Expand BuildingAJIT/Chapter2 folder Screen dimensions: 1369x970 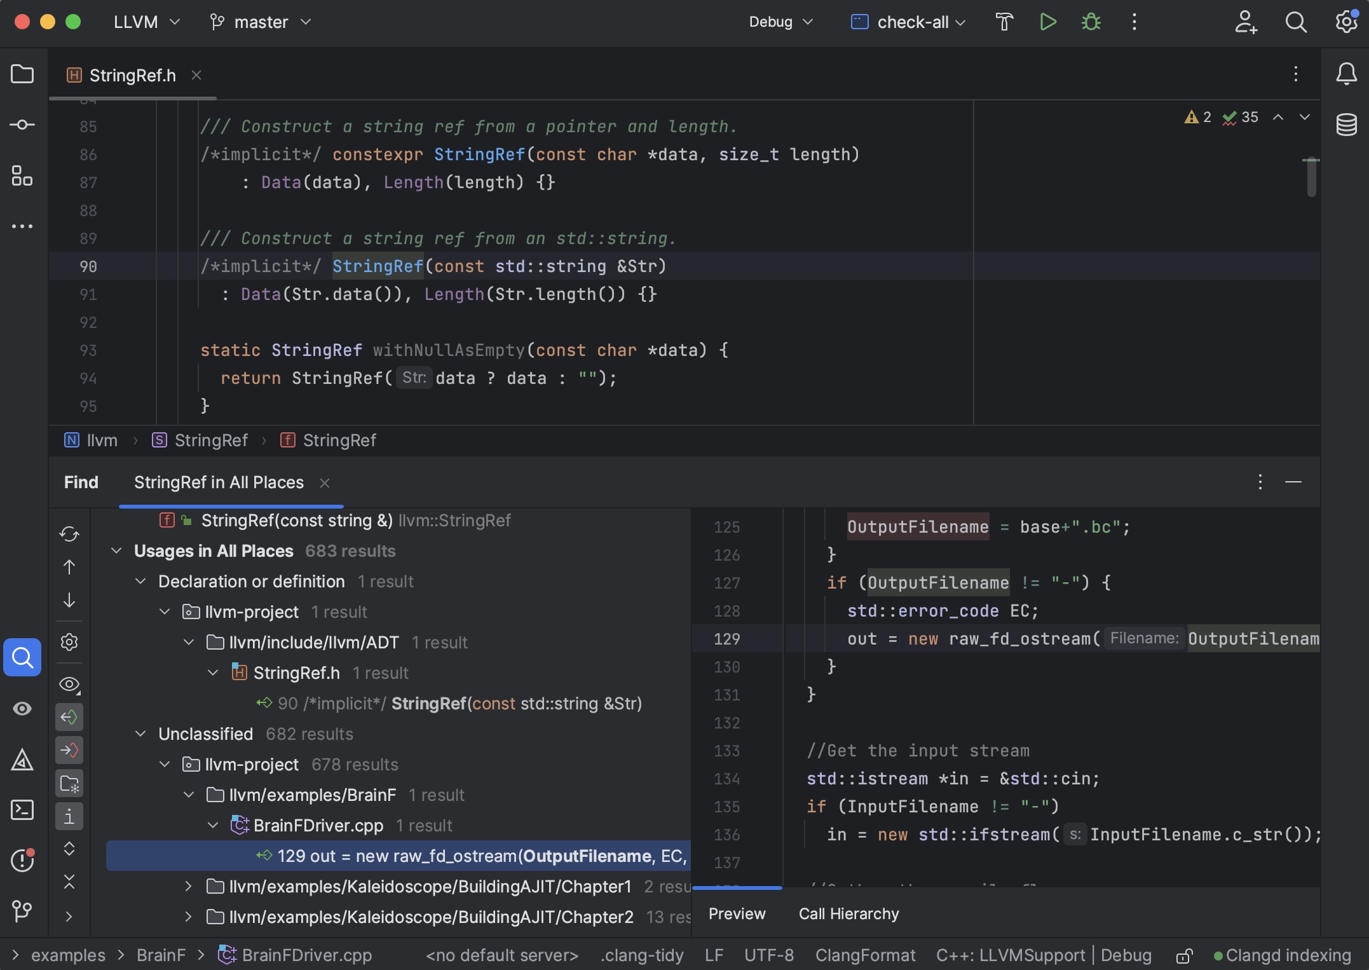click(x=188, y=917)
